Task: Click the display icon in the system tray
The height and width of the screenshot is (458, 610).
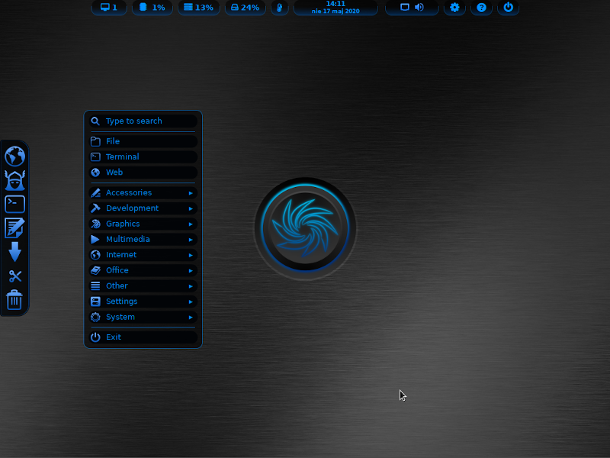Action: pos(405,8)
